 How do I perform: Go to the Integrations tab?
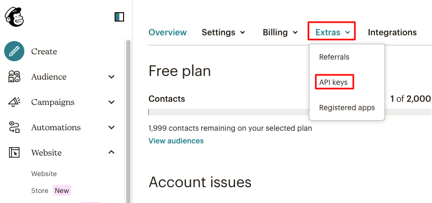coord(392,33)
